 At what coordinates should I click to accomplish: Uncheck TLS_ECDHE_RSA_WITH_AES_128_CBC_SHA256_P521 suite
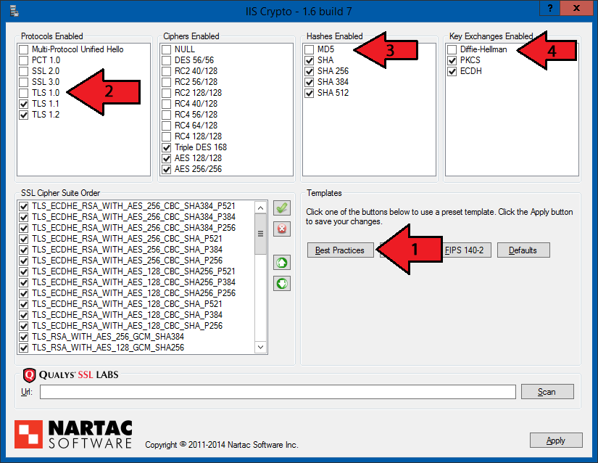[x=24, y=271]
